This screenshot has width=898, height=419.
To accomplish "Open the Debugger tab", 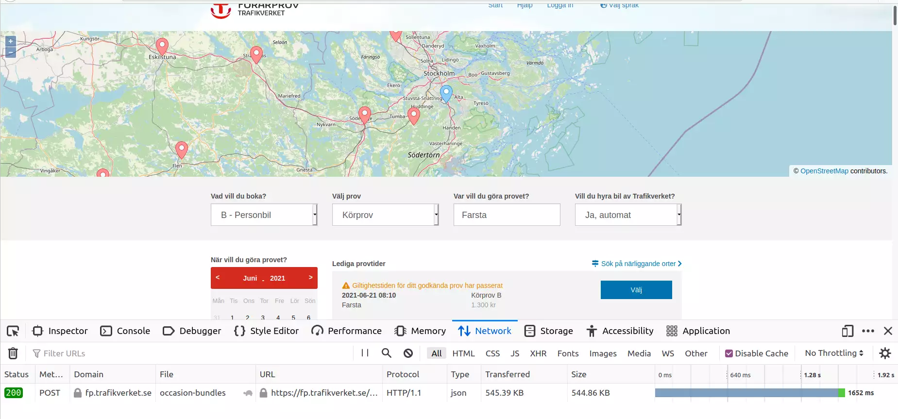I will pyautogui.click(x=192, y=331).
